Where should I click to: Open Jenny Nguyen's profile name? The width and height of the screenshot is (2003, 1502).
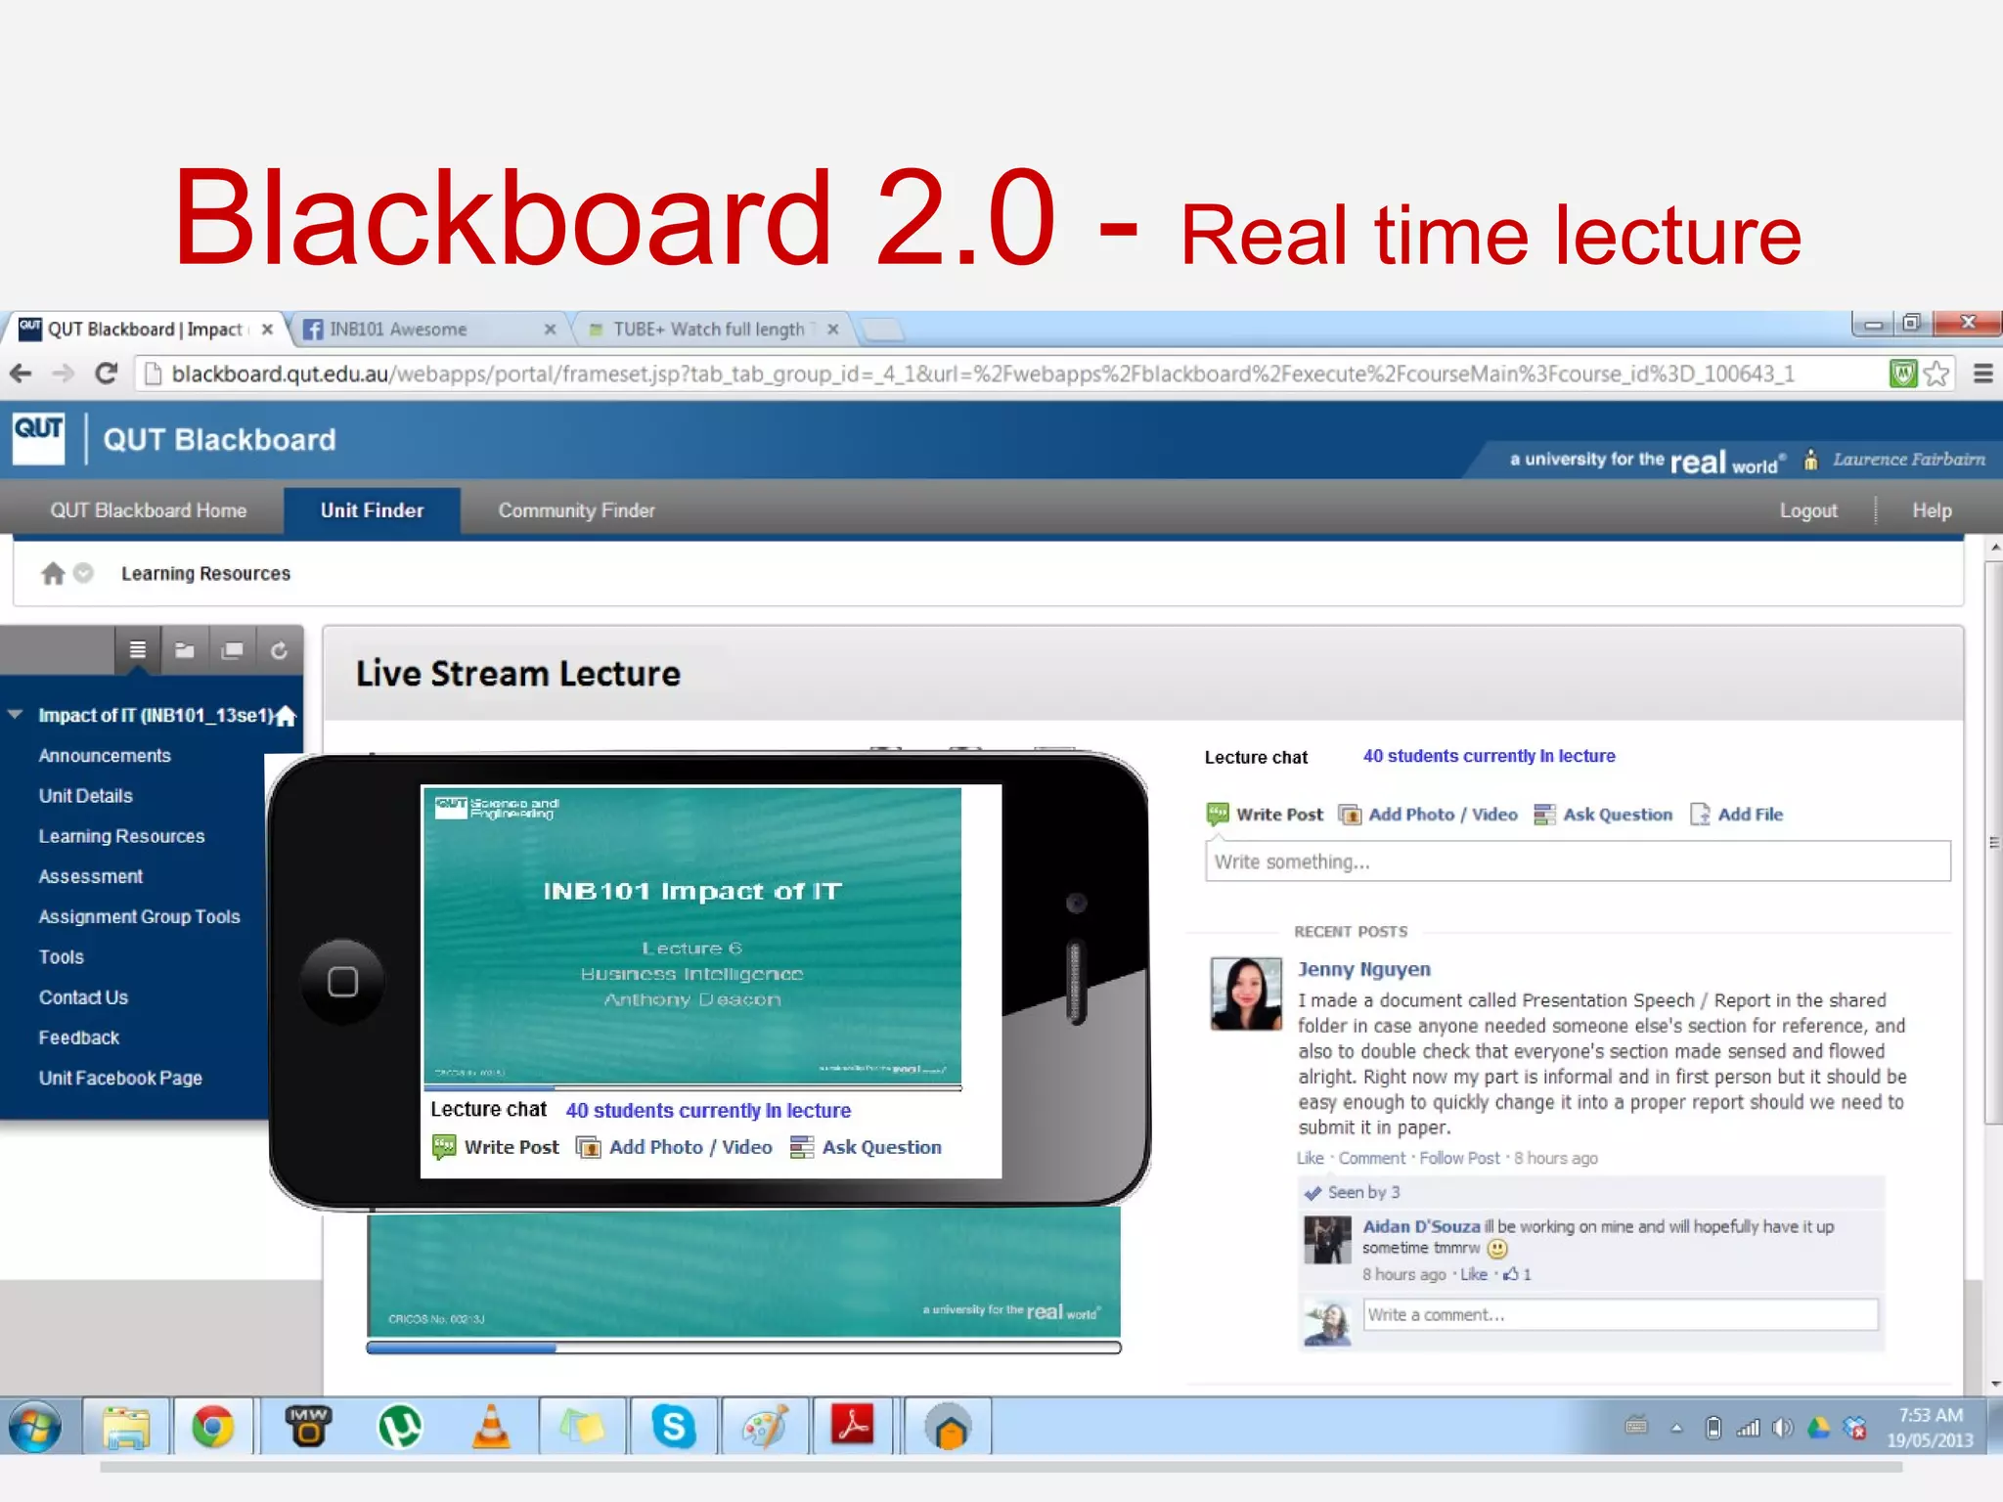pyautogui.click(x=1363, y=969)
